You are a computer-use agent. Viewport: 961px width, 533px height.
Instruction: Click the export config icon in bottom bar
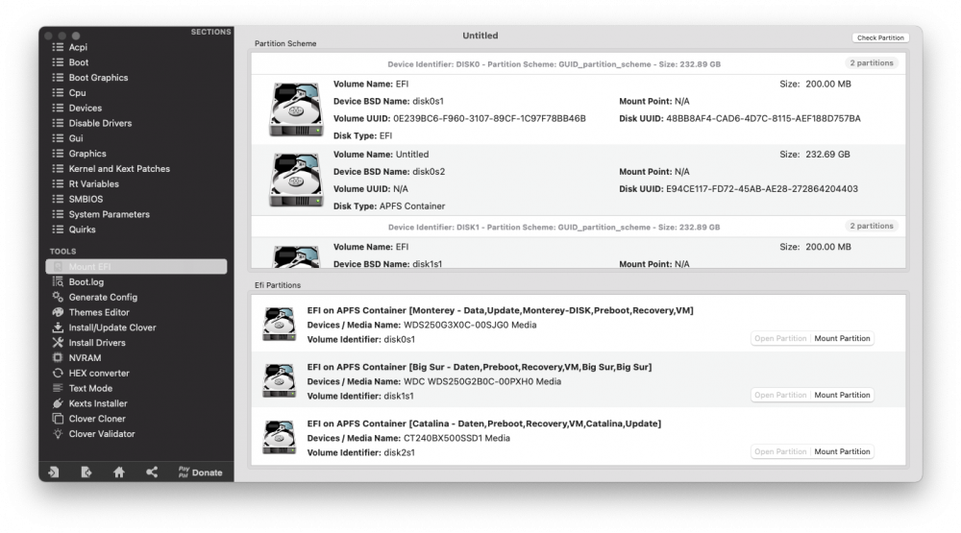point(86,472)
